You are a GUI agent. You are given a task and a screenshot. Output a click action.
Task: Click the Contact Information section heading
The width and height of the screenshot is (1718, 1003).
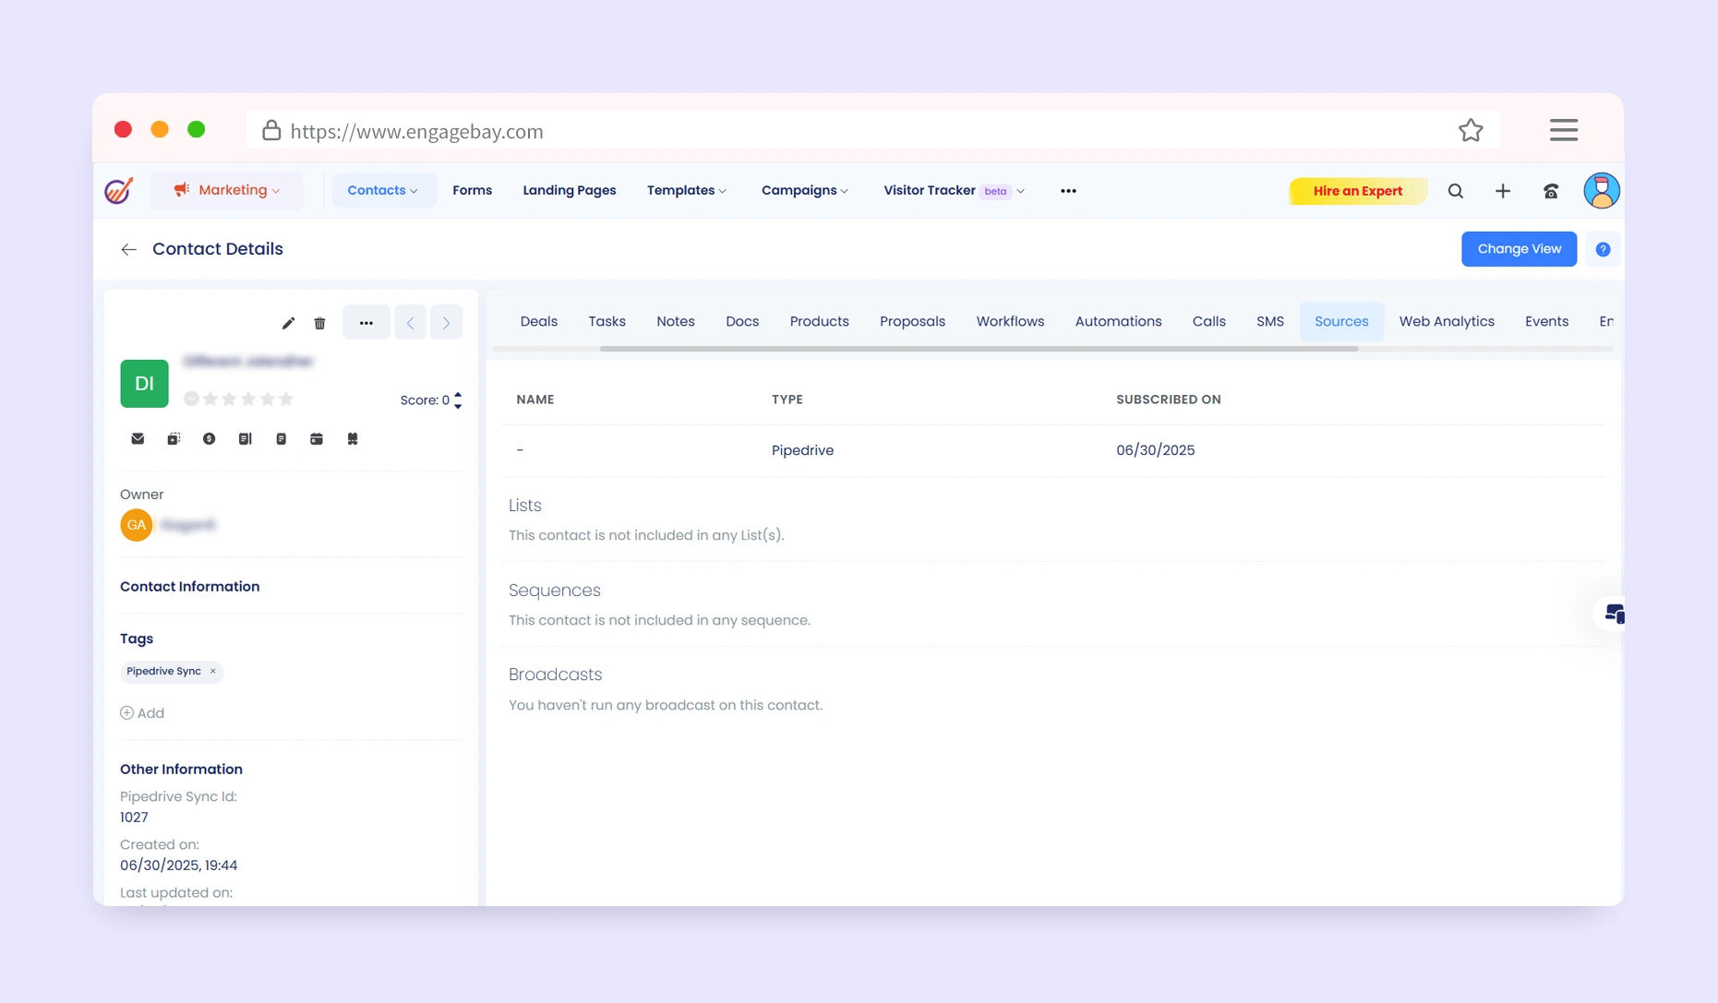pos(189,587)
